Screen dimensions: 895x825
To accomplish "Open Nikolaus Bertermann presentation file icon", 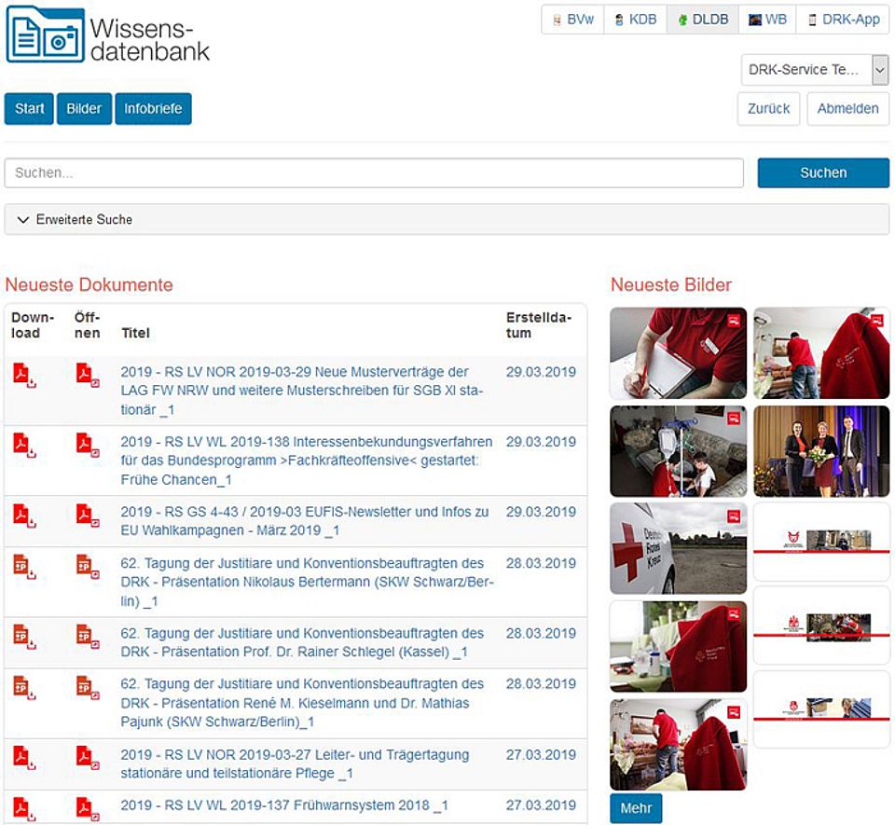I will 88,566.
